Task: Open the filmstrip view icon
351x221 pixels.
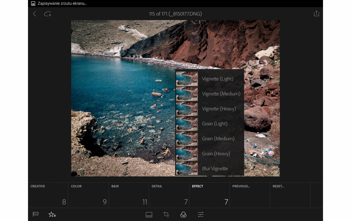Action: (149, 214)
